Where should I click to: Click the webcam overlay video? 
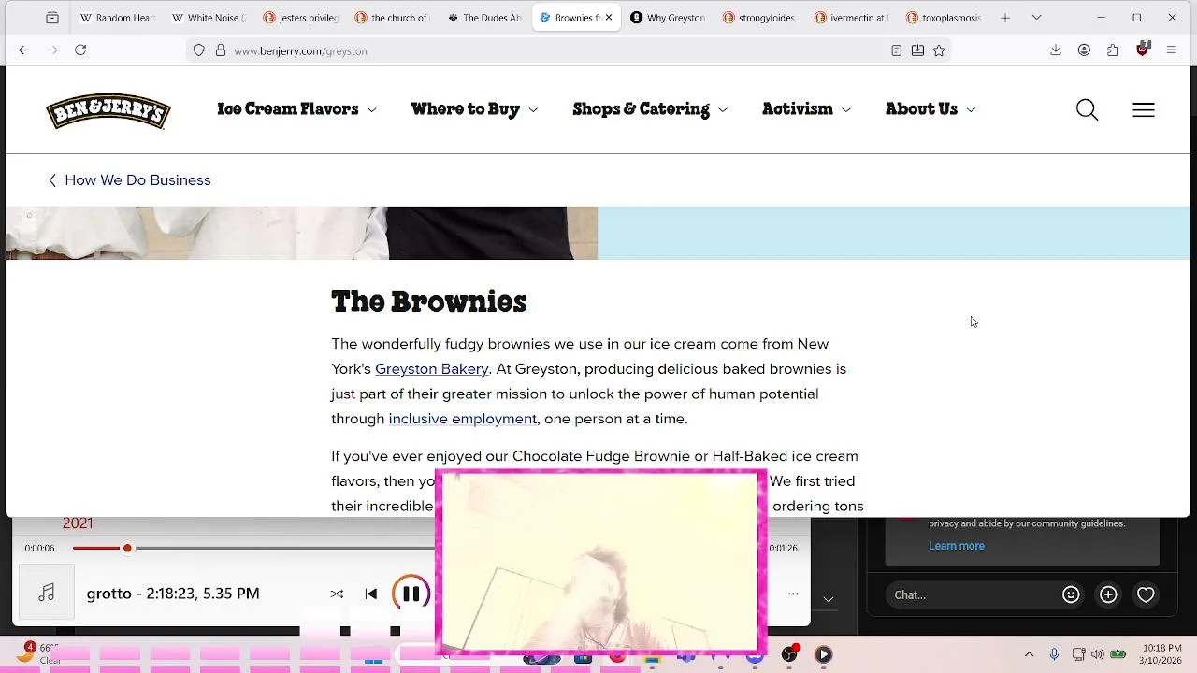600,561
